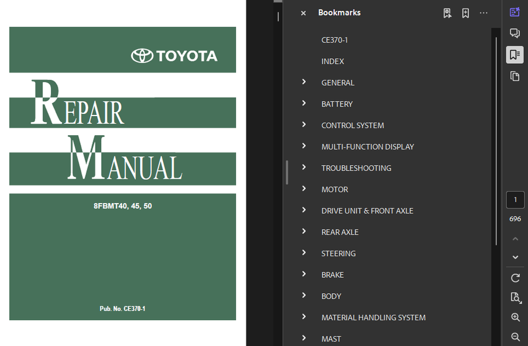This screenshot has height=346, width=528.
Task: Create a new bookmark with the bookmark-plus icon
Action: pyautogui.click(x=465, y=12)
